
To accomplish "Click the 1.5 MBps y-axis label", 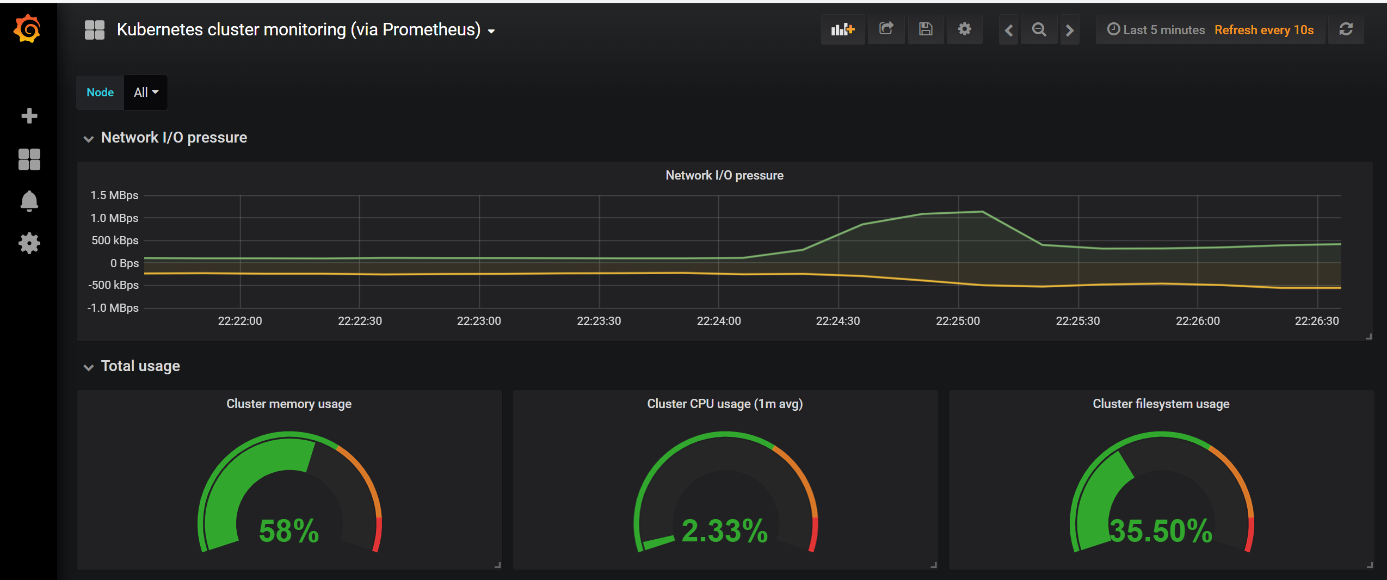I will pyautogui.click(x=114, y=195).
